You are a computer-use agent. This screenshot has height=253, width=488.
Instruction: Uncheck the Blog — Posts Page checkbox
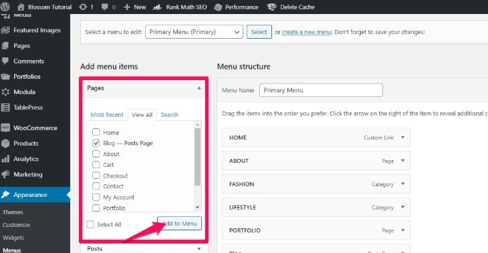click(96, 143)
